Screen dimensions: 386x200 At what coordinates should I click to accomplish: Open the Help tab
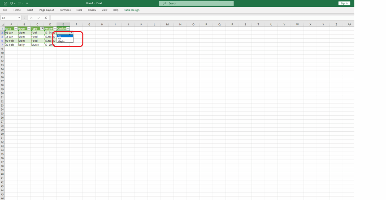[115, 10]
